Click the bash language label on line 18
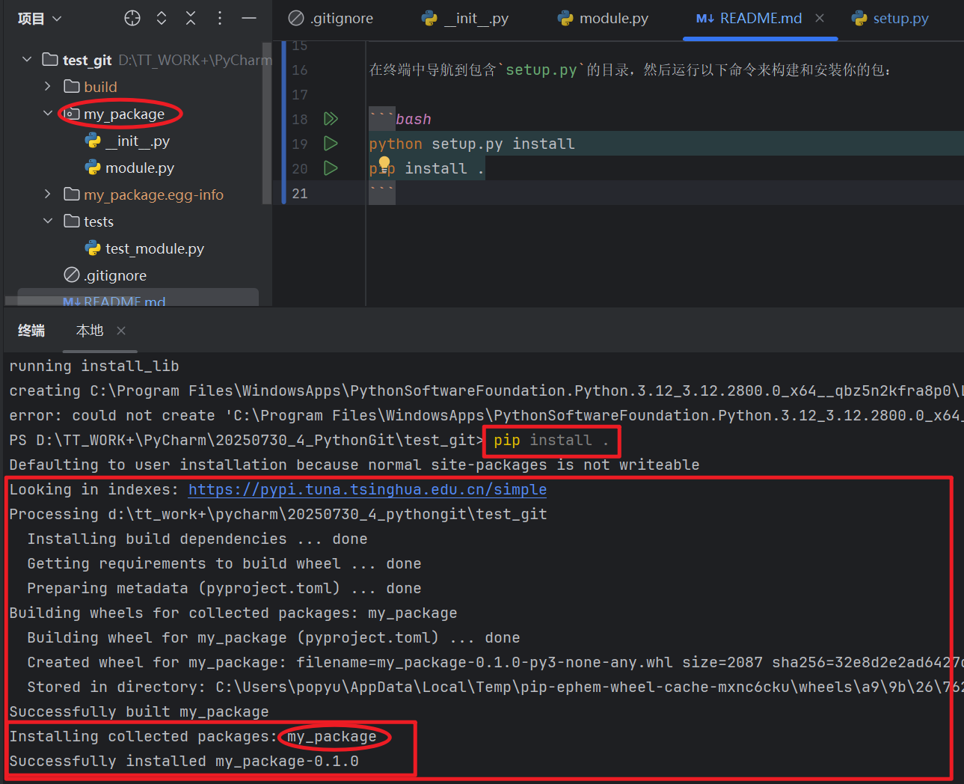 pos(413,119)
